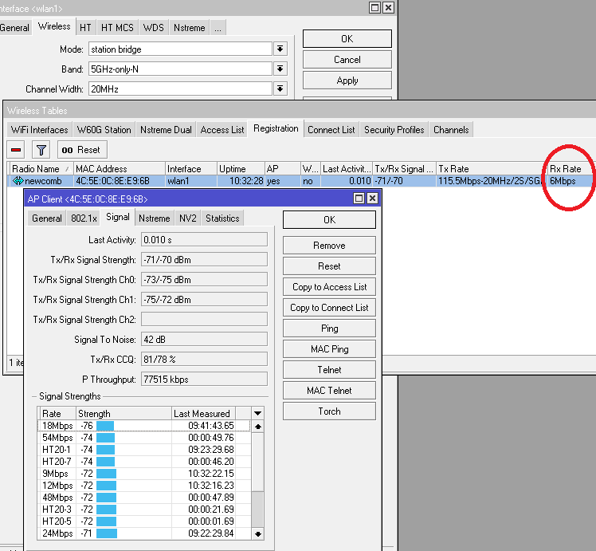Screen dimensions: 596x551
Task: Sort by Tx Rate column header
Action: coord(492,169)
